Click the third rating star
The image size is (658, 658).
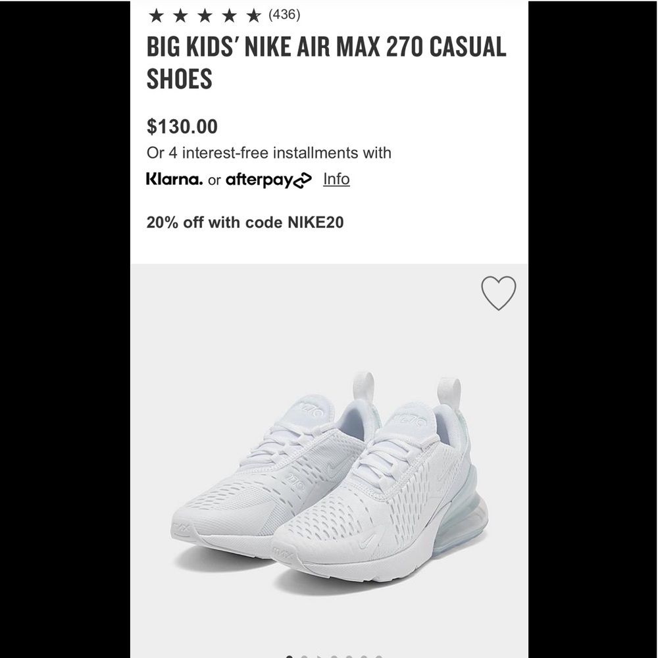pyautogui.click(x=205, y=16)
